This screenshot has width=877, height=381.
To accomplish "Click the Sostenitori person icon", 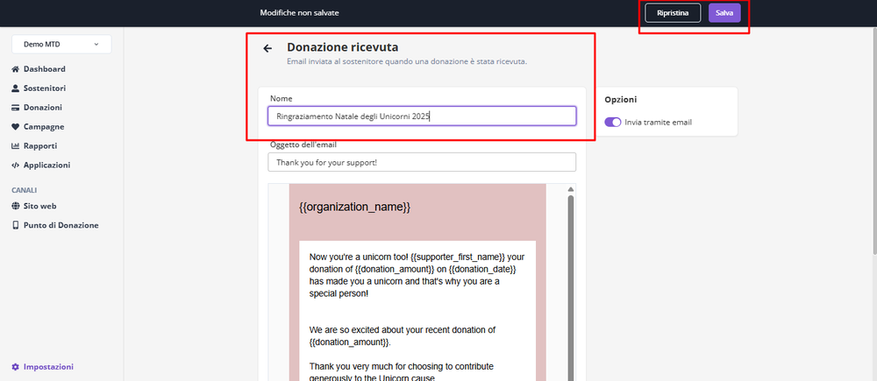I will (x=16, y=88).
